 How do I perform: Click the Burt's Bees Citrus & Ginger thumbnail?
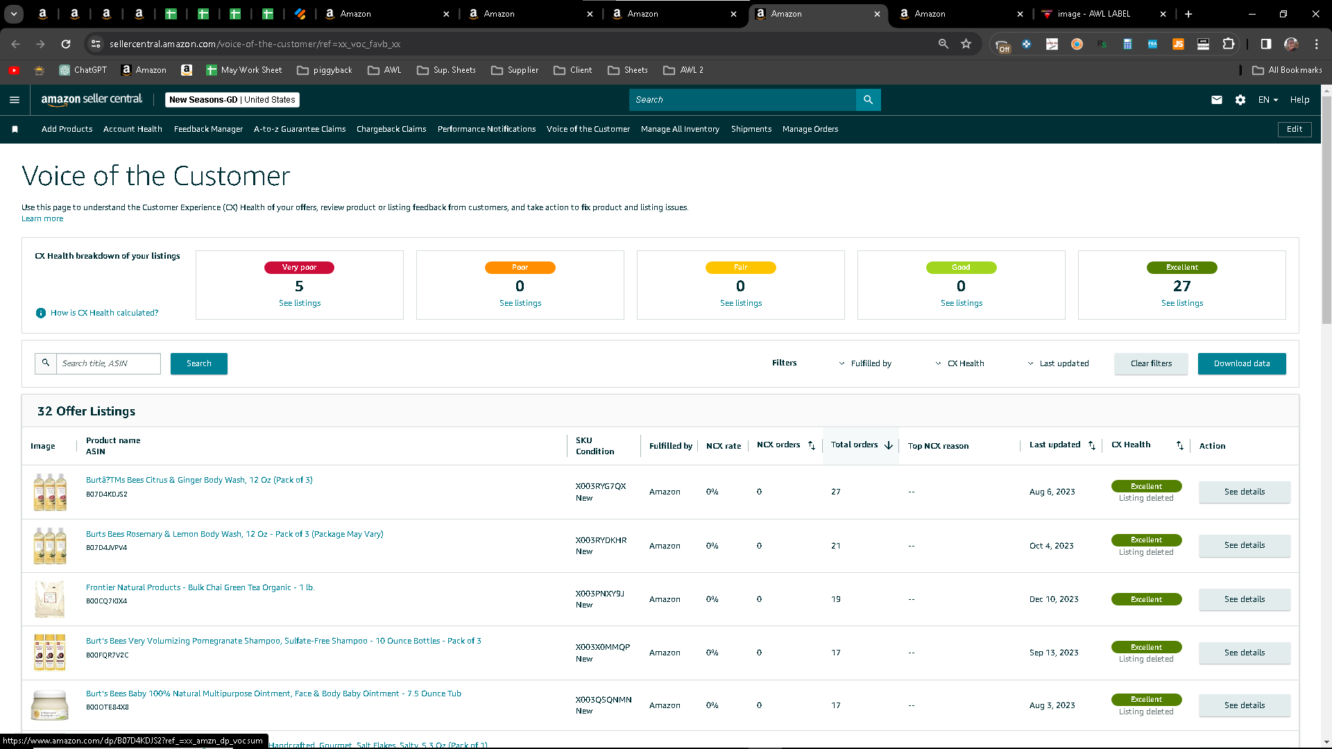pyautogui.click(x=50, y=492)
